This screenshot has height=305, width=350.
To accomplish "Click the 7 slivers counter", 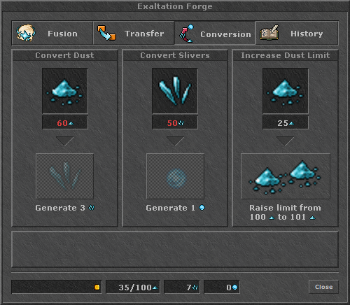I will pos(182,287).
